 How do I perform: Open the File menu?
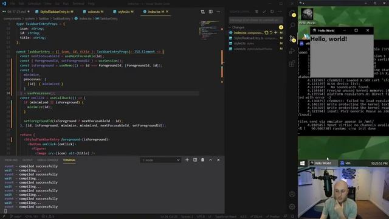pos(13,4)
